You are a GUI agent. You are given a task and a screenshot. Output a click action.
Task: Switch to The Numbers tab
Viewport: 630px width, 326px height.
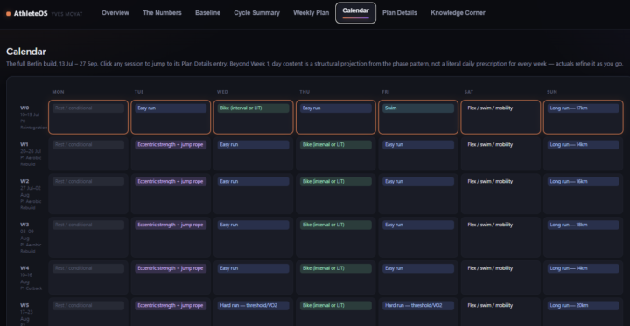coord(162,13)
